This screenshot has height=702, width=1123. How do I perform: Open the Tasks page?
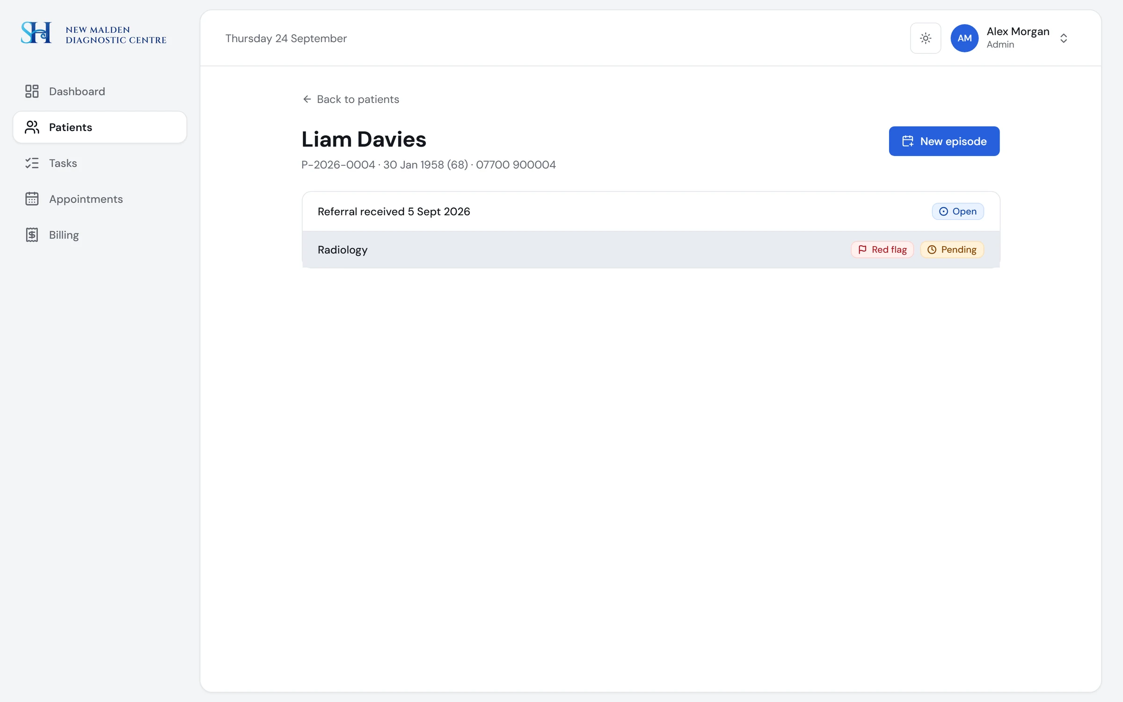click(100, 163)
